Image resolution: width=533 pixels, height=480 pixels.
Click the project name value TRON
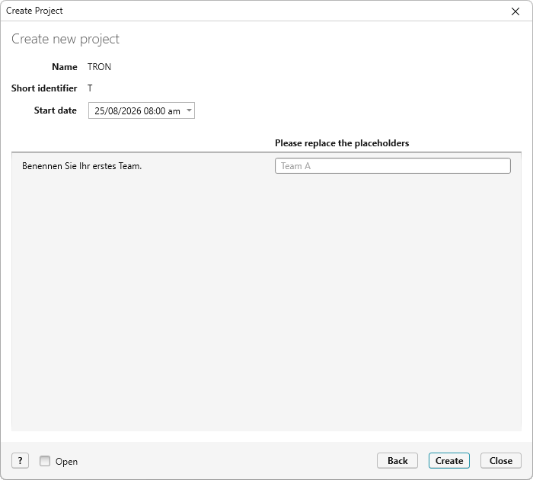(99, 67)
